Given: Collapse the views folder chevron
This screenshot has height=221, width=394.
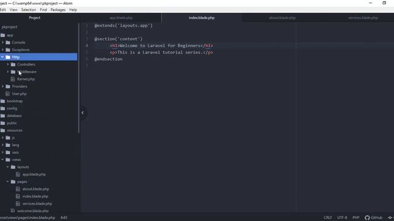Looking at the screenshot, I should coord(2,160).
